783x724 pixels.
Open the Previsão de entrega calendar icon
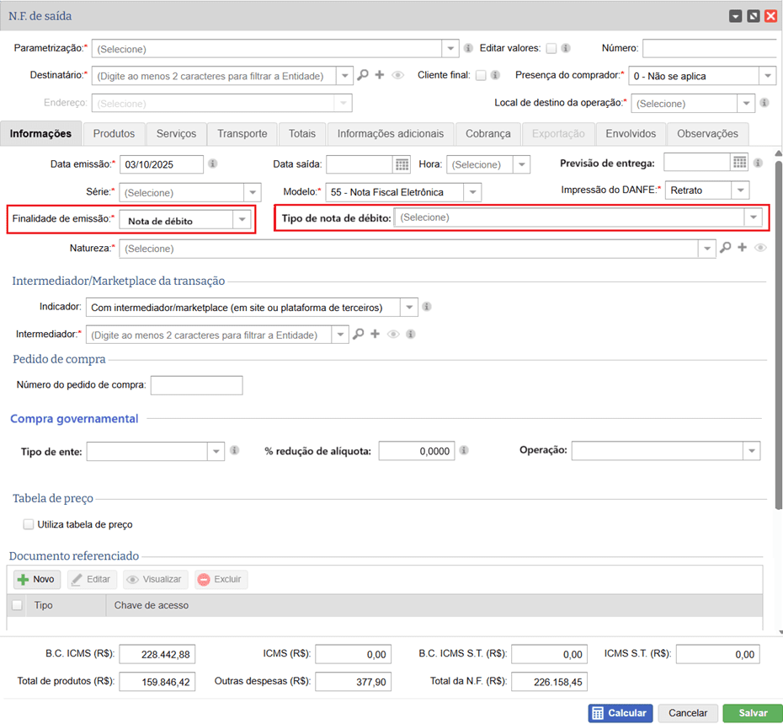coord(739,162)
